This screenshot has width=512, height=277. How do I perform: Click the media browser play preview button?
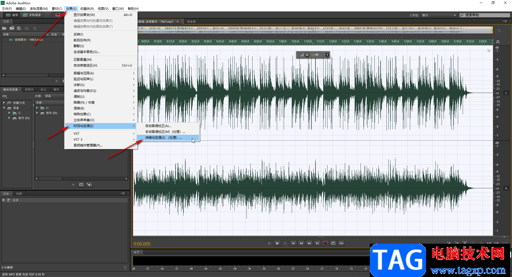click(73, 185)
